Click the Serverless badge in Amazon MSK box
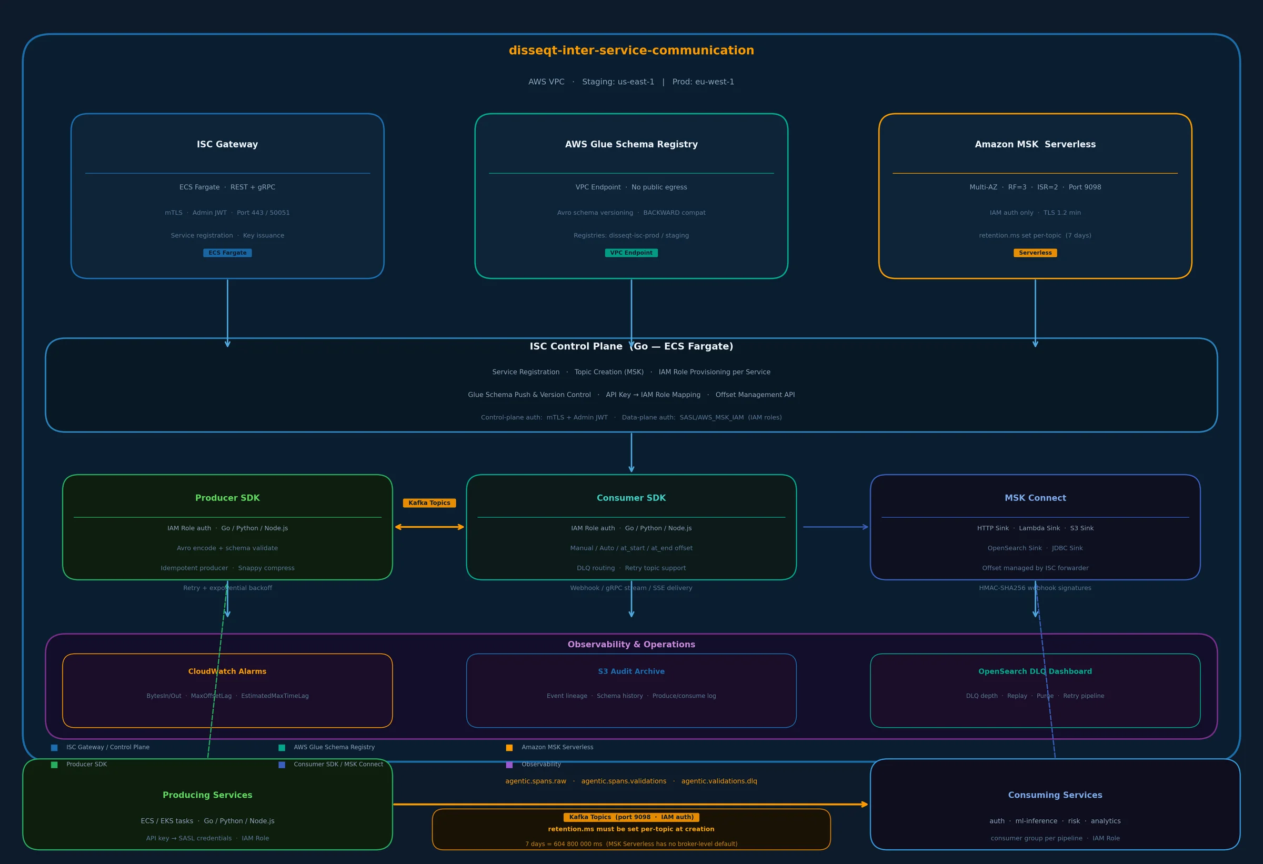Image resolution: width=1263 pixels, height=864 pixels. 1035,253
